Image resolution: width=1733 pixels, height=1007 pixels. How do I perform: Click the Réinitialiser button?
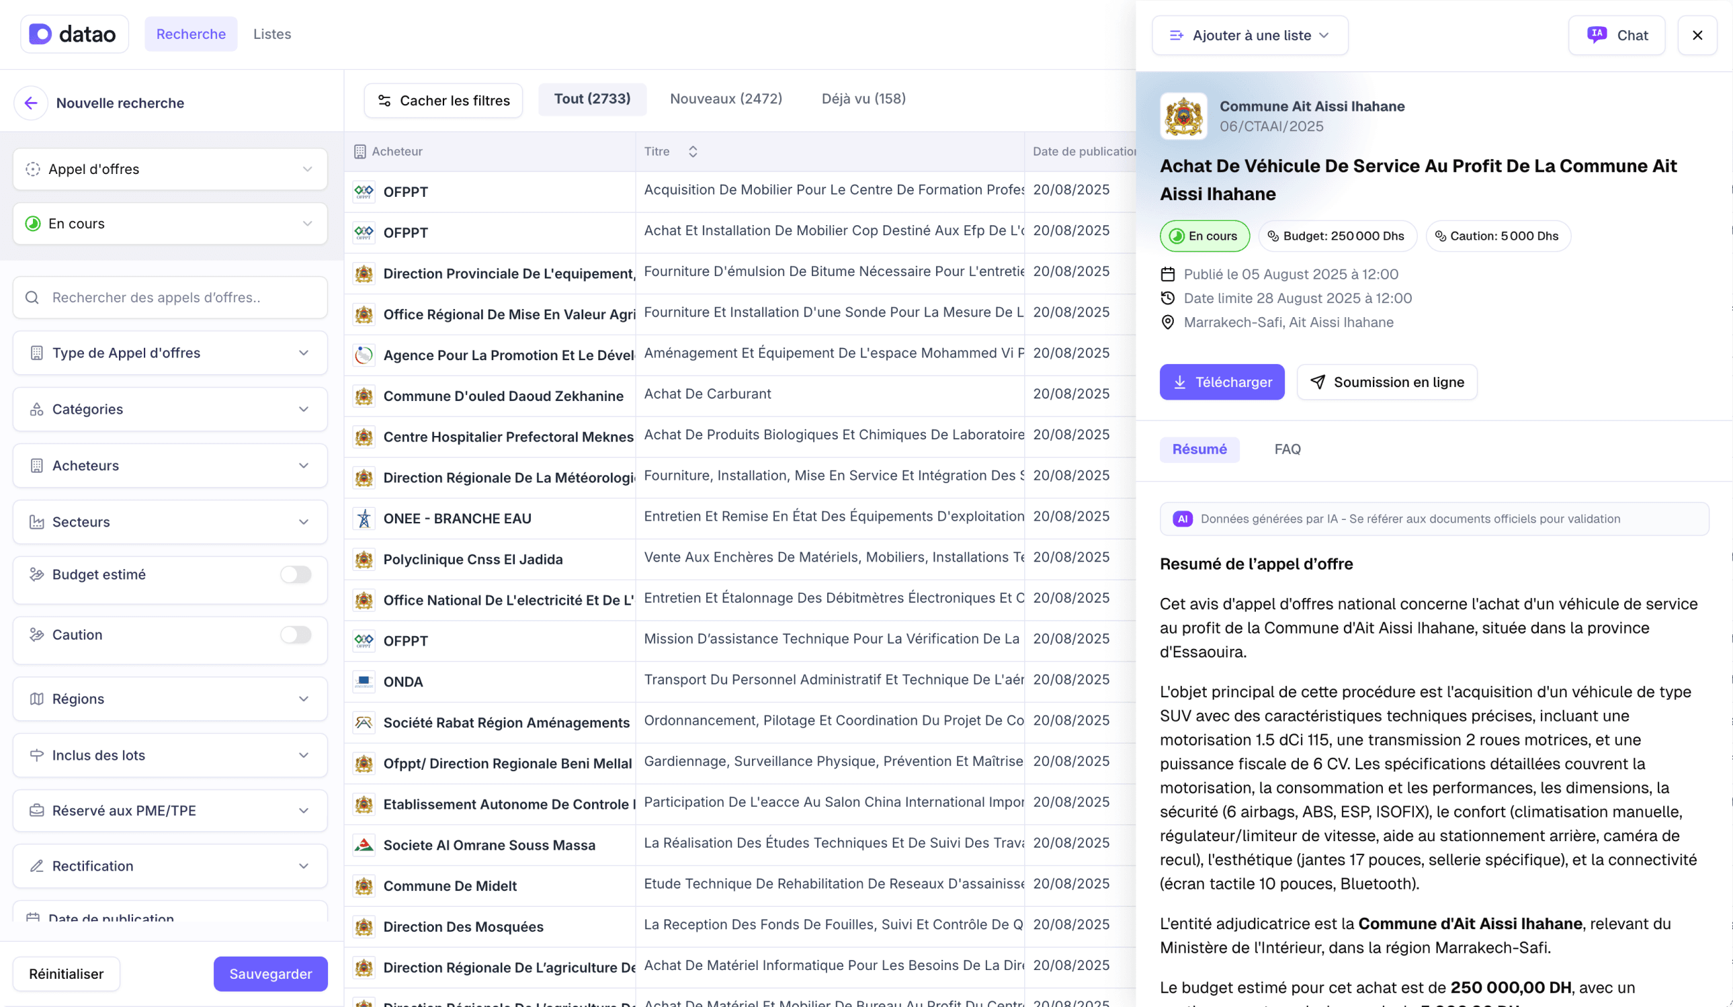66,974
